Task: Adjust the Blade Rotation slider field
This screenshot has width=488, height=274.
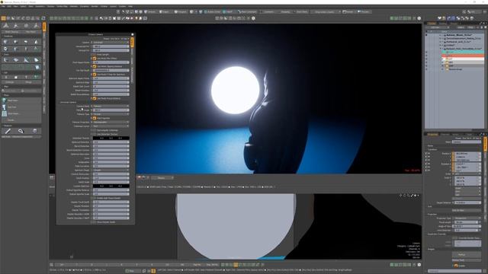Action: [x=111, y=90]
